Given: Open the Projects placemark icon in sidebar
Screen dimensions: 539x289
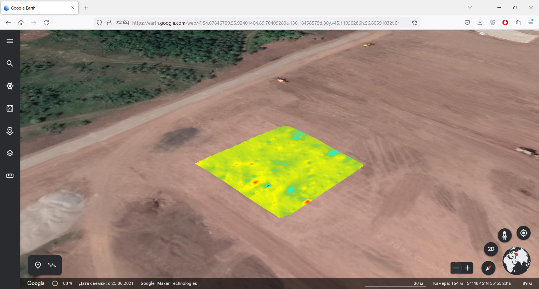Looking at the screenshot, I should (10, 131).
